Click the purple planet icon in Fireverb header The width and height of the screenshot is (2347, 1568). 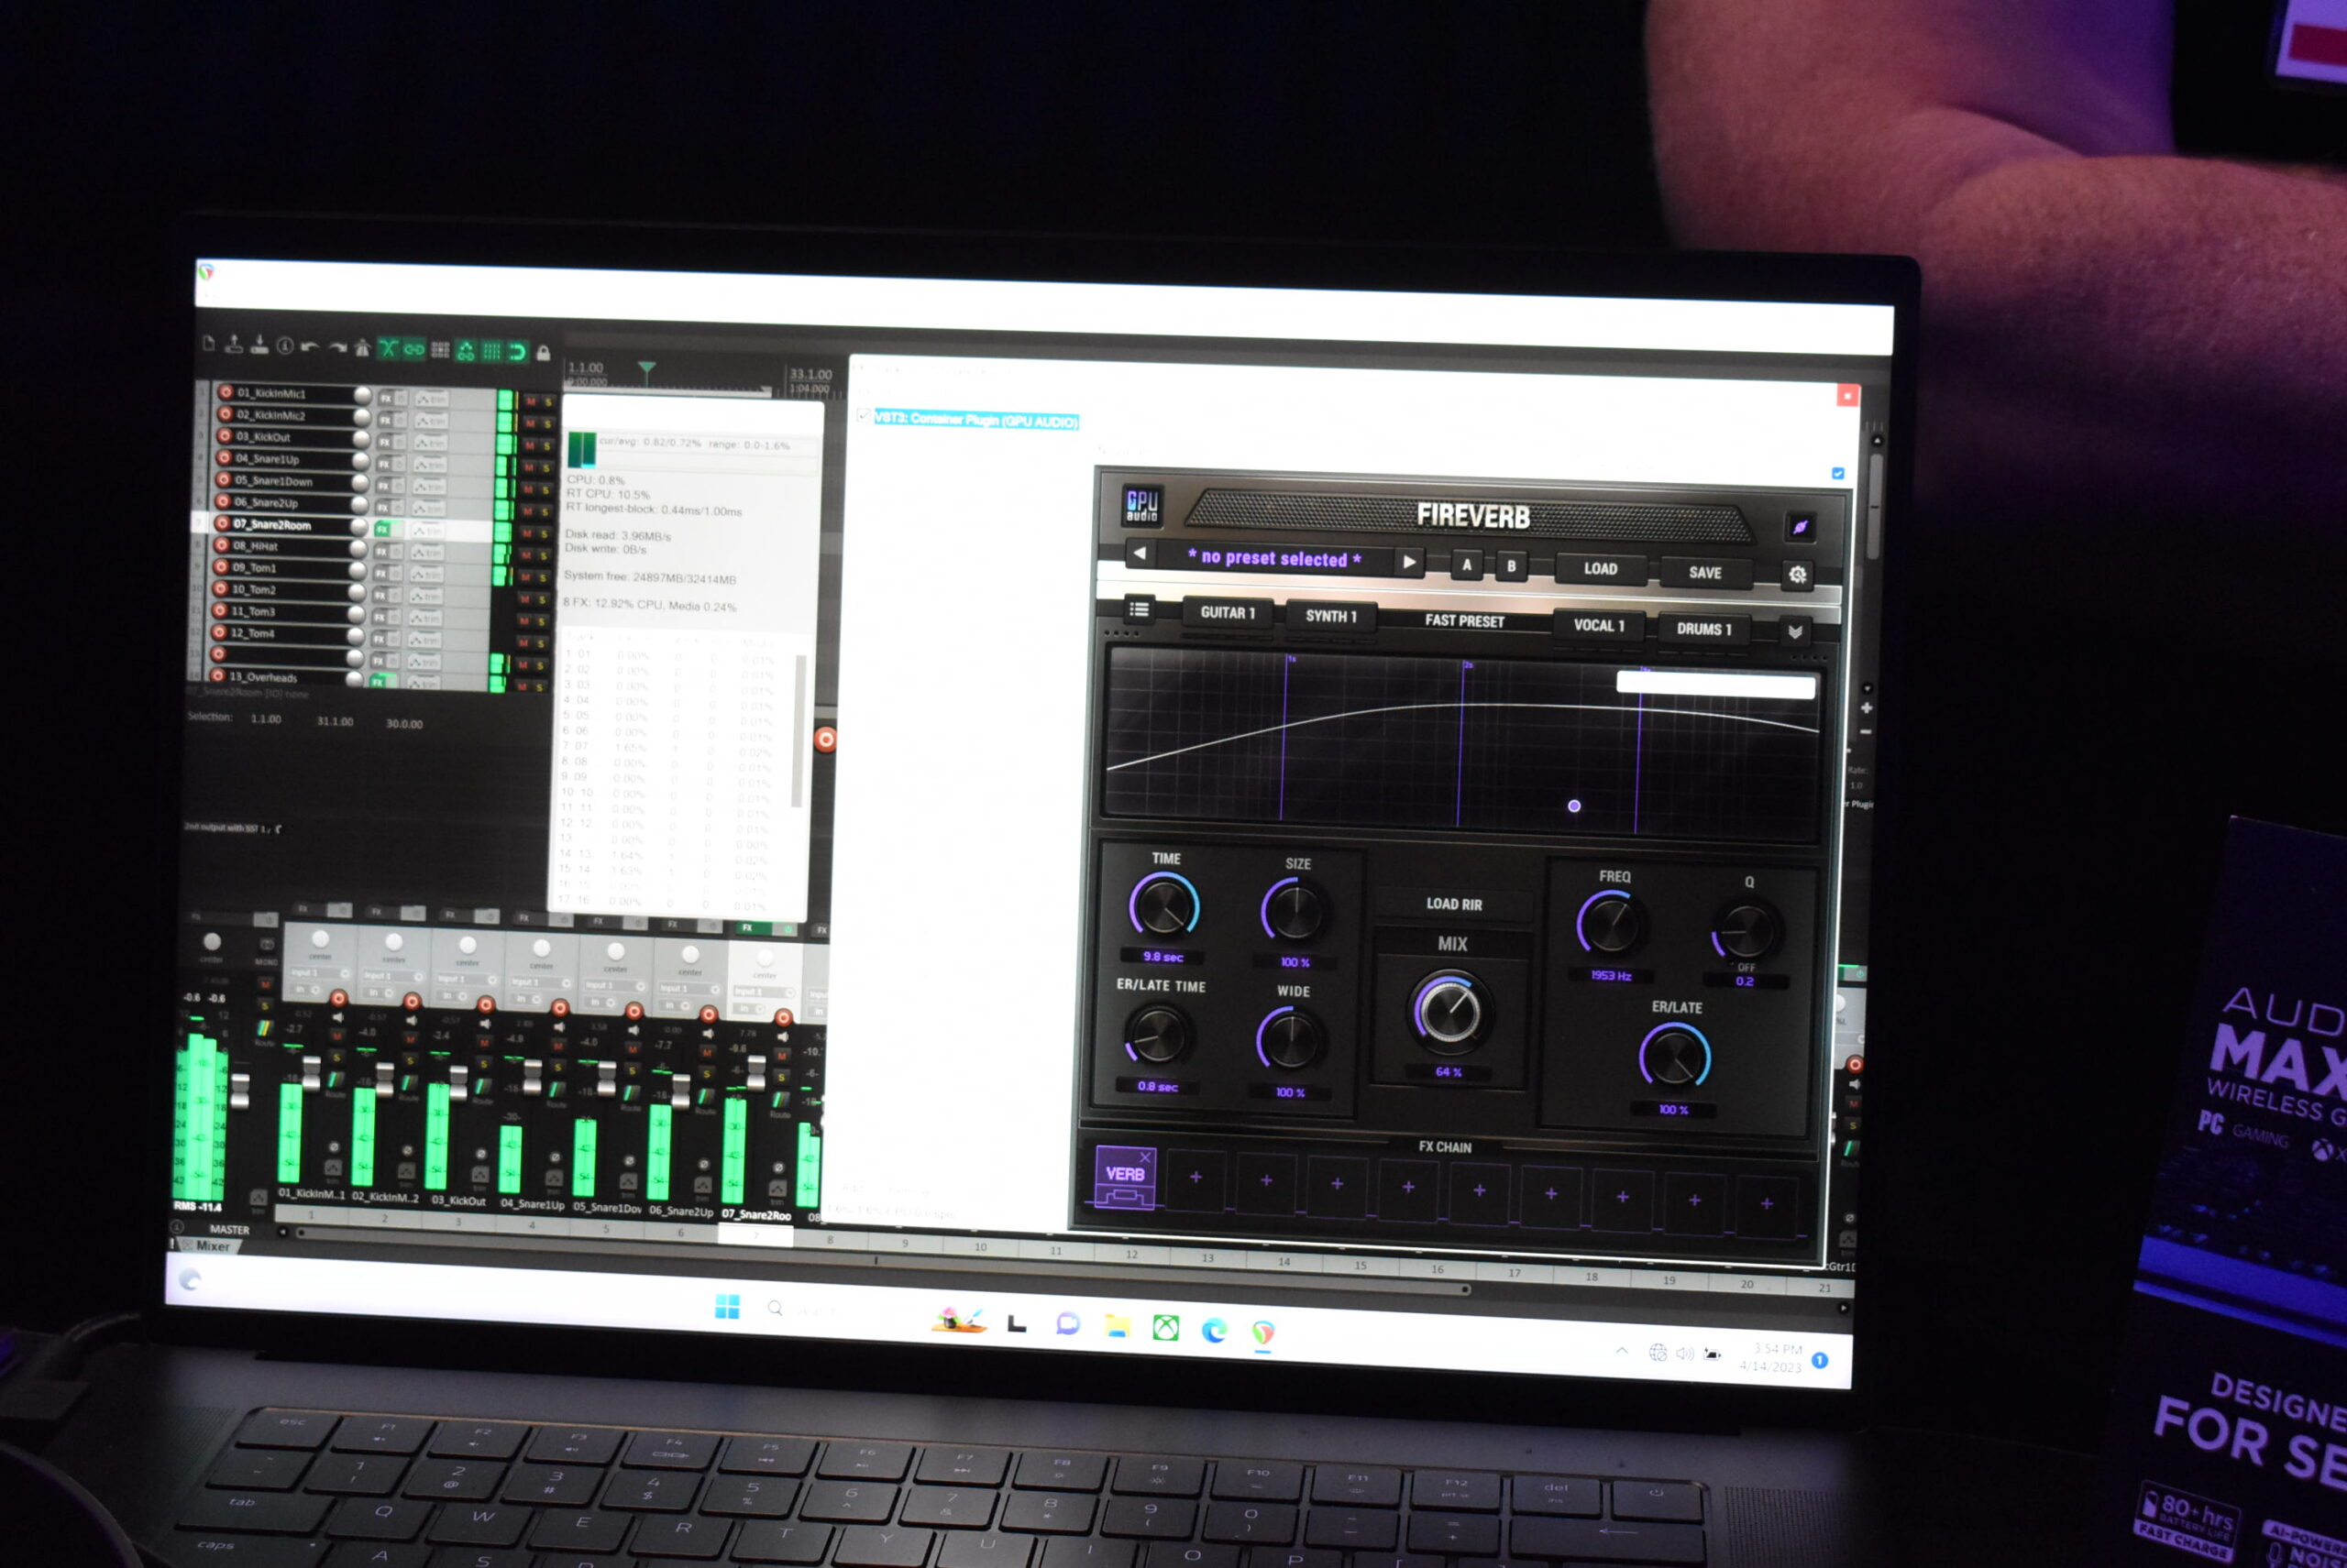[x=1800, y=527]
